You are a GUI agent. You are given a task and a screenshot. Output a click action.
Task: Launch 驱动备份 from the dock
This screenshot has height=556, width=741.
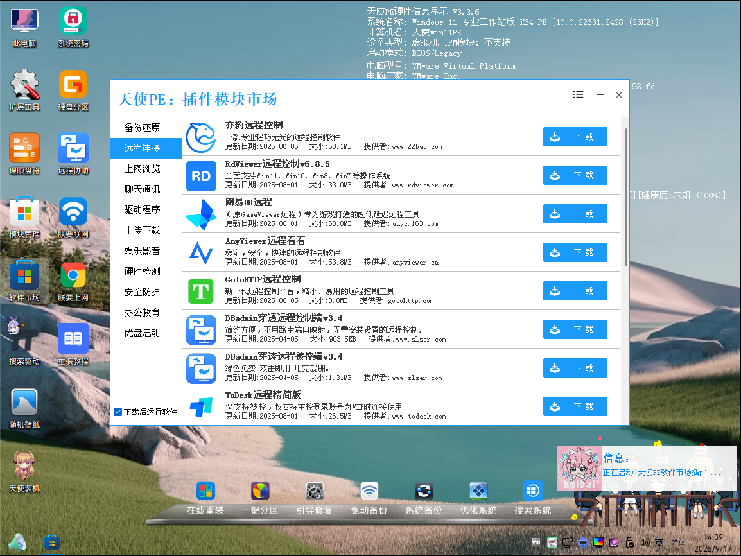click(369, 498)
